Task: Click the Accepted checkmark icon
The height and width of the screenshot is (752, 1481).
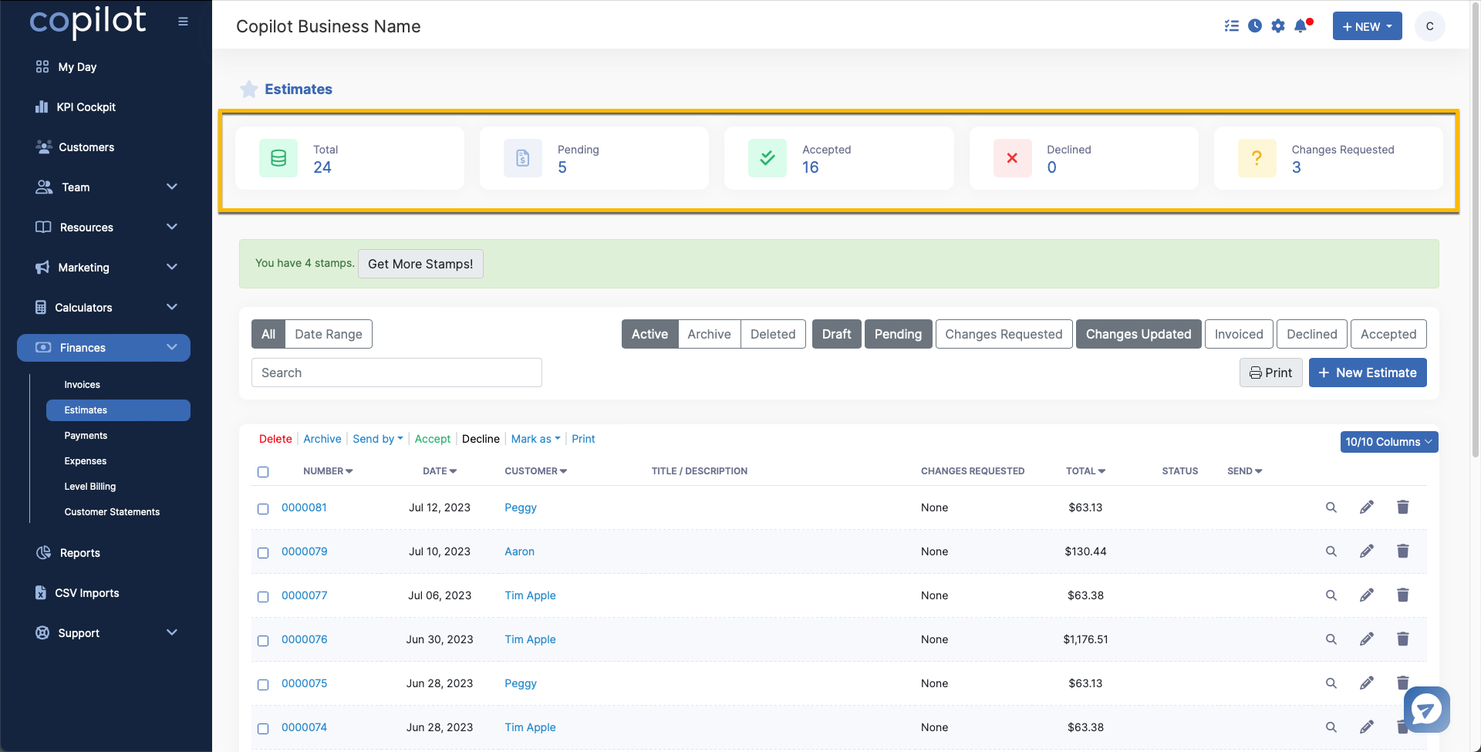Action: [x=767, y=158]
